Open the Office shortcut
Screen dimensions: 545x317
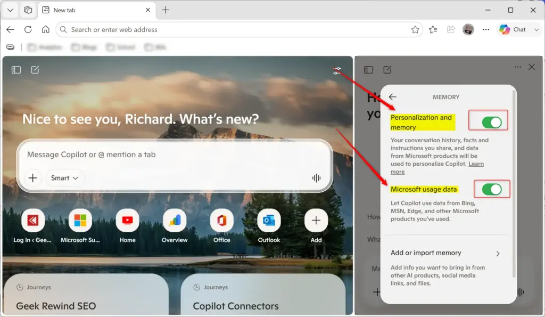[x=222, y=226]
